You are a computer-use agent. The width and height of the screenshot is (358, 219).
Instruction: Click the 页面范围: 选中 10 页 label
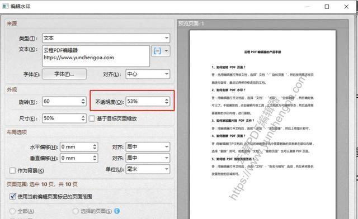coord(42,184)
